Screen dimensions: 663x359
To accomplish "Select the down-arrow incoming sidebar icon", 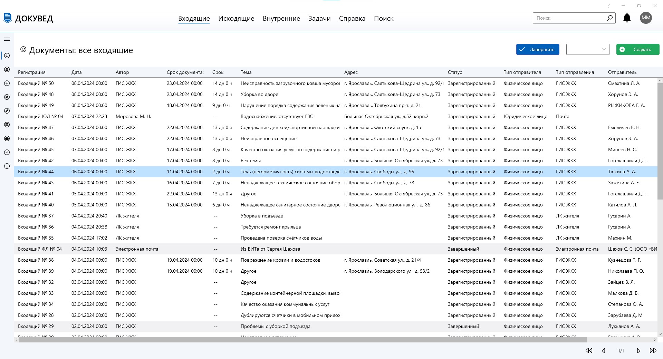I will click(x=7, y=56).
